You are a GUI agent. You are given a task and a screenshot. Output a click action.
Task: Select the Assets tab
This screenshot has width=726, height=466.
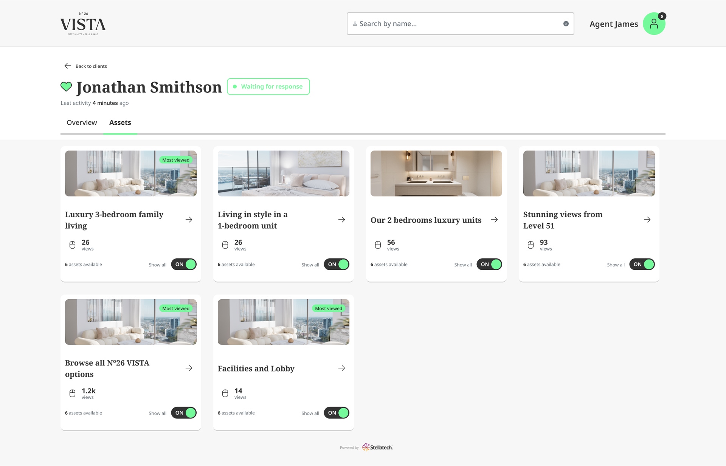tap(120, 122)
